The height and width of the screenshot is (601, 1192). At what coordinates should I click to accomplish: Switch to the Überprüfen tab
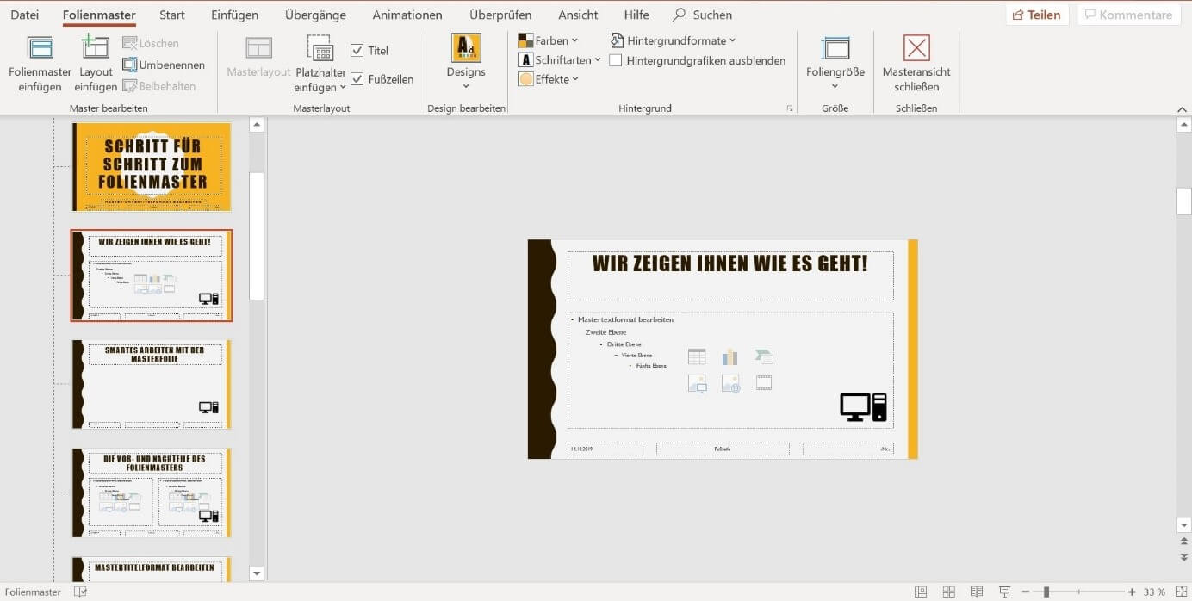coord(500,15)
